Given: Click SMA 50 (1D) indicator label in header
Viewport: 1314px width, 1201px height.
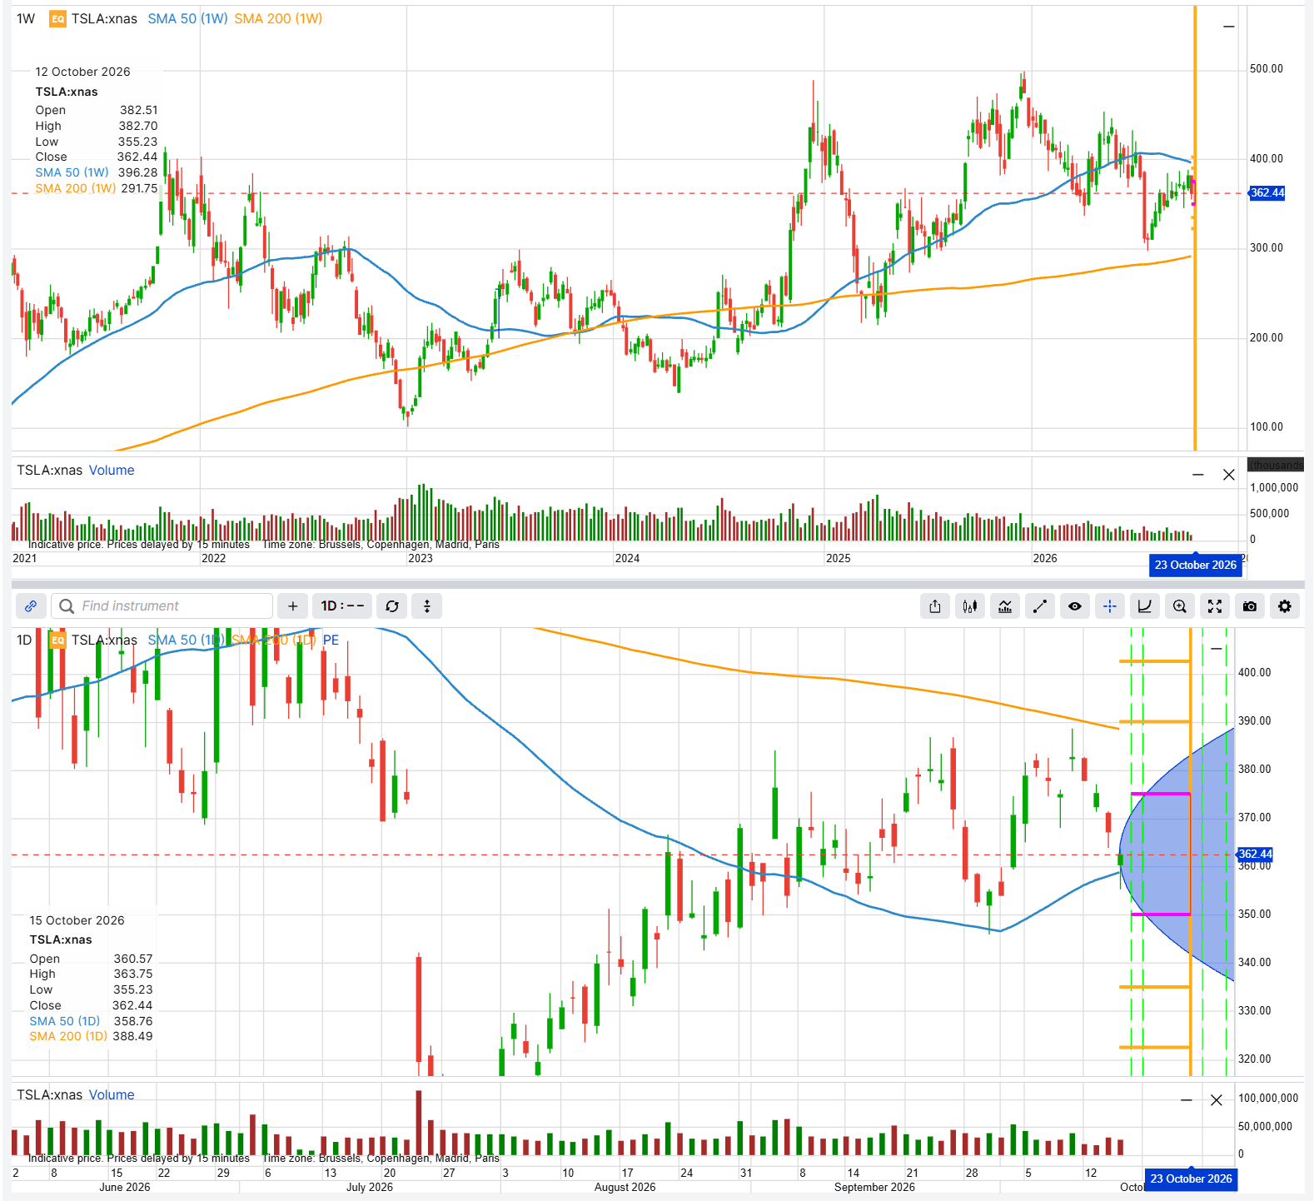Looking at the screenshot, I should pyautogui.click(x=186, y=640).
